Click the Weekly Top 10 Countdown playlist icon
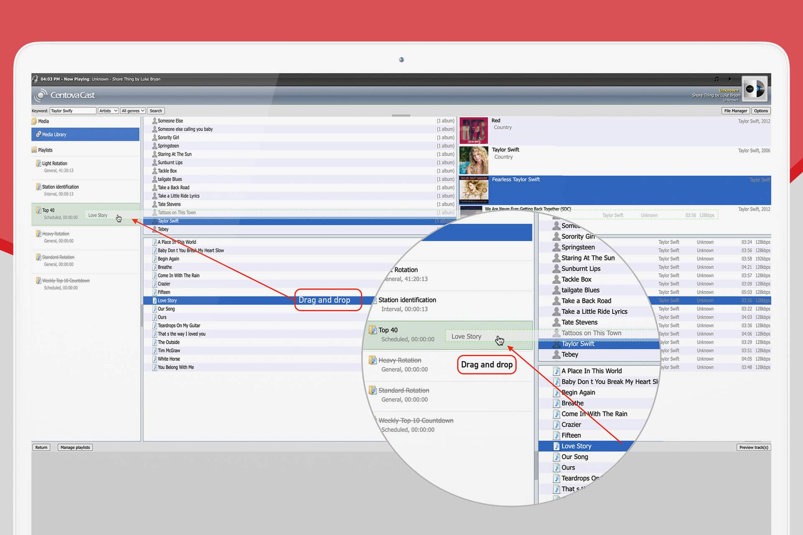This screenshot has height=535, width=803. coord(38,280)
